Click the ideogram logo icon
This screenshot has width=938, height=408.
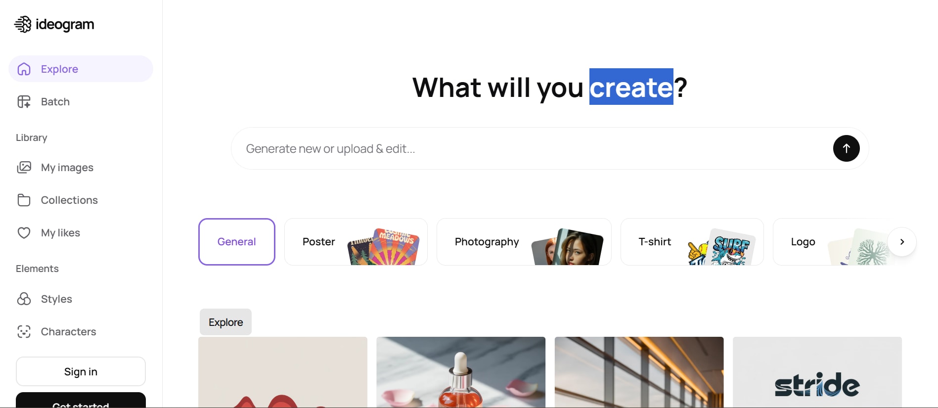tap(23, 24)
